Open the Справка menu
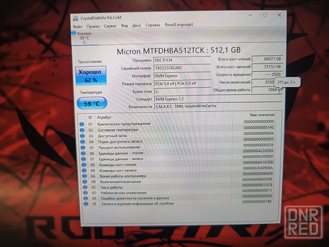The image size is (329, 247). [x=153, y=25]
